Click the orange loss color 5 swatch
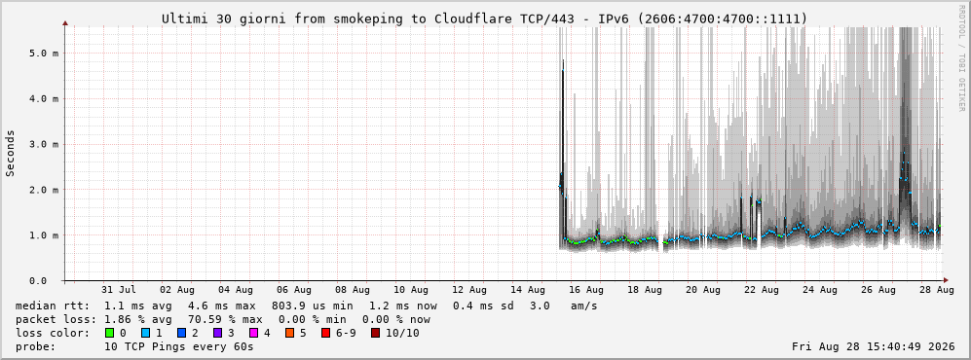 288,333
